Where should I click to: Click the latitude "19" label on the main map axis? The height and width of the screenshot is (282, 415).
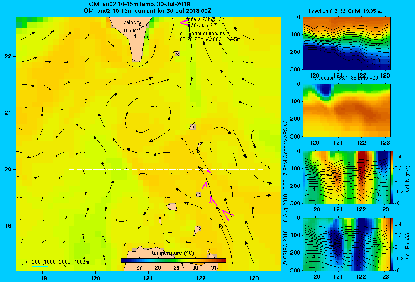click(x=8, y=226)
